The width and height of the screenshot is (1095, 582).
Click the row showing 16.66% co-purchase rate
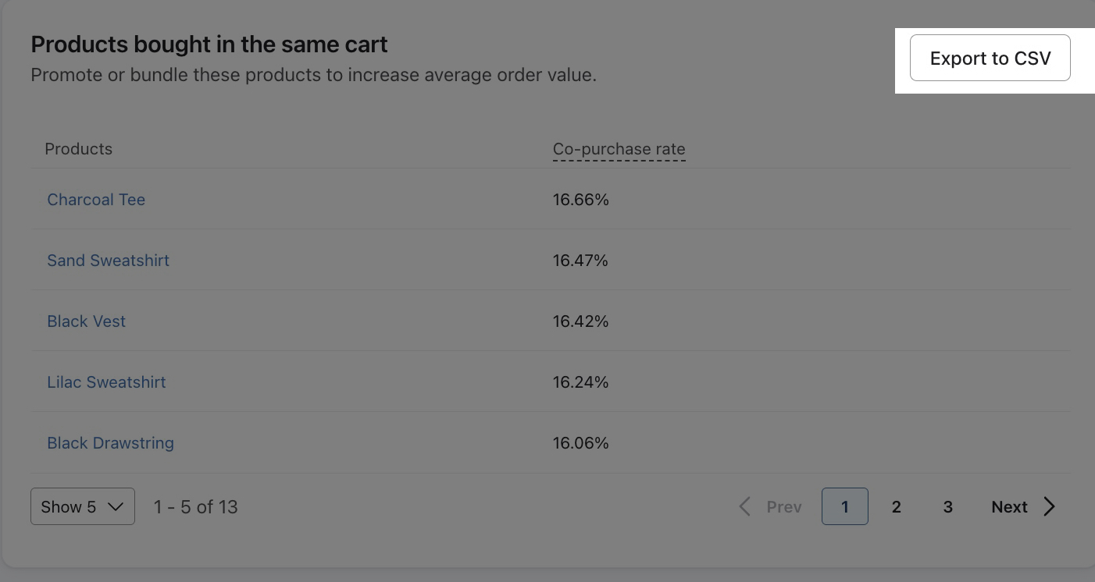click(581, 200)
